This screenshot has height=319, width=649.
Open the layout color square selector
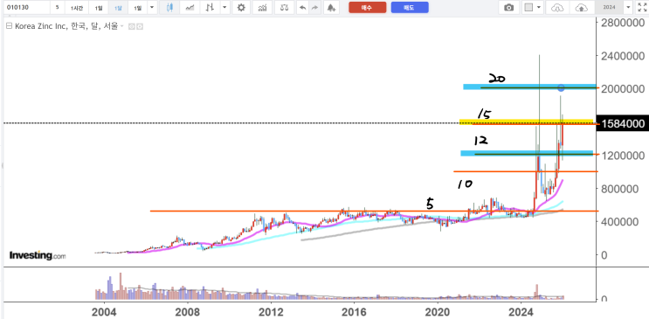point(528,8)
